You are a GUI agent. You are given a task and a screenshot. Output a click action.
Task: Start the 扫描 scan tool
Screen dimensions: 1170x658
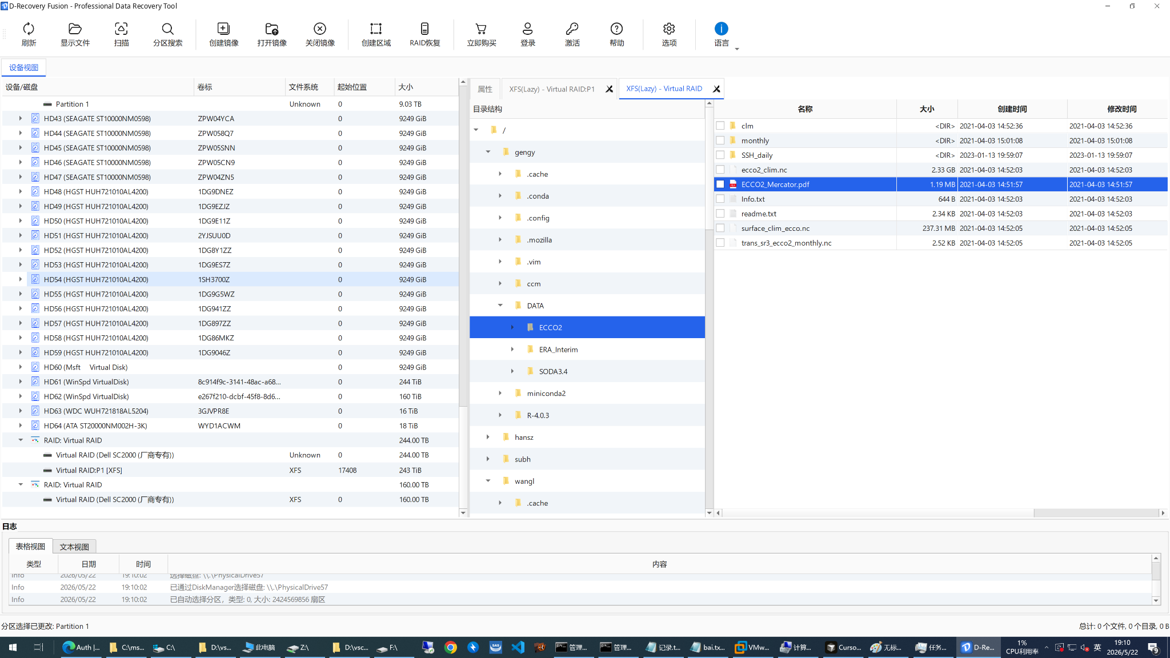tap(121, 34)
